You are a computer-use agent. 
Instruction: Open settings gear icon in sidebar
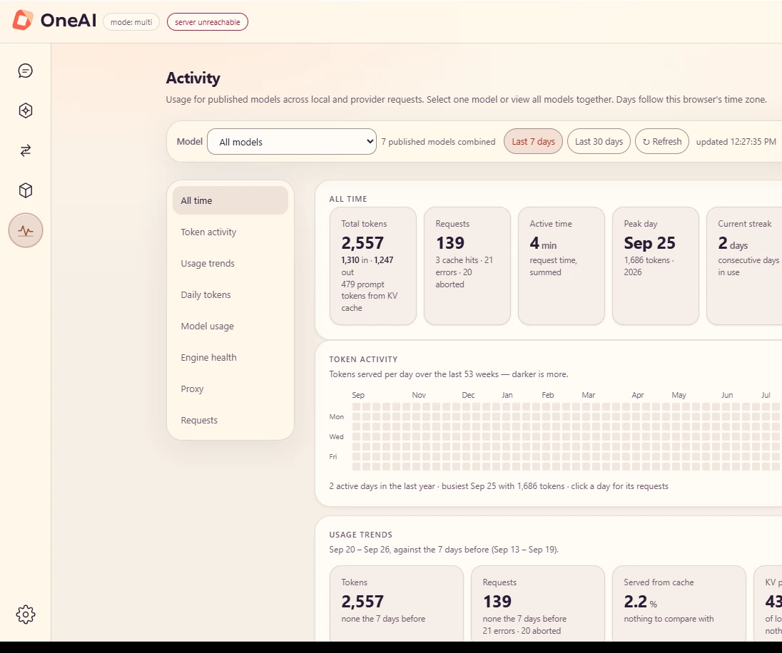point(26,615)
